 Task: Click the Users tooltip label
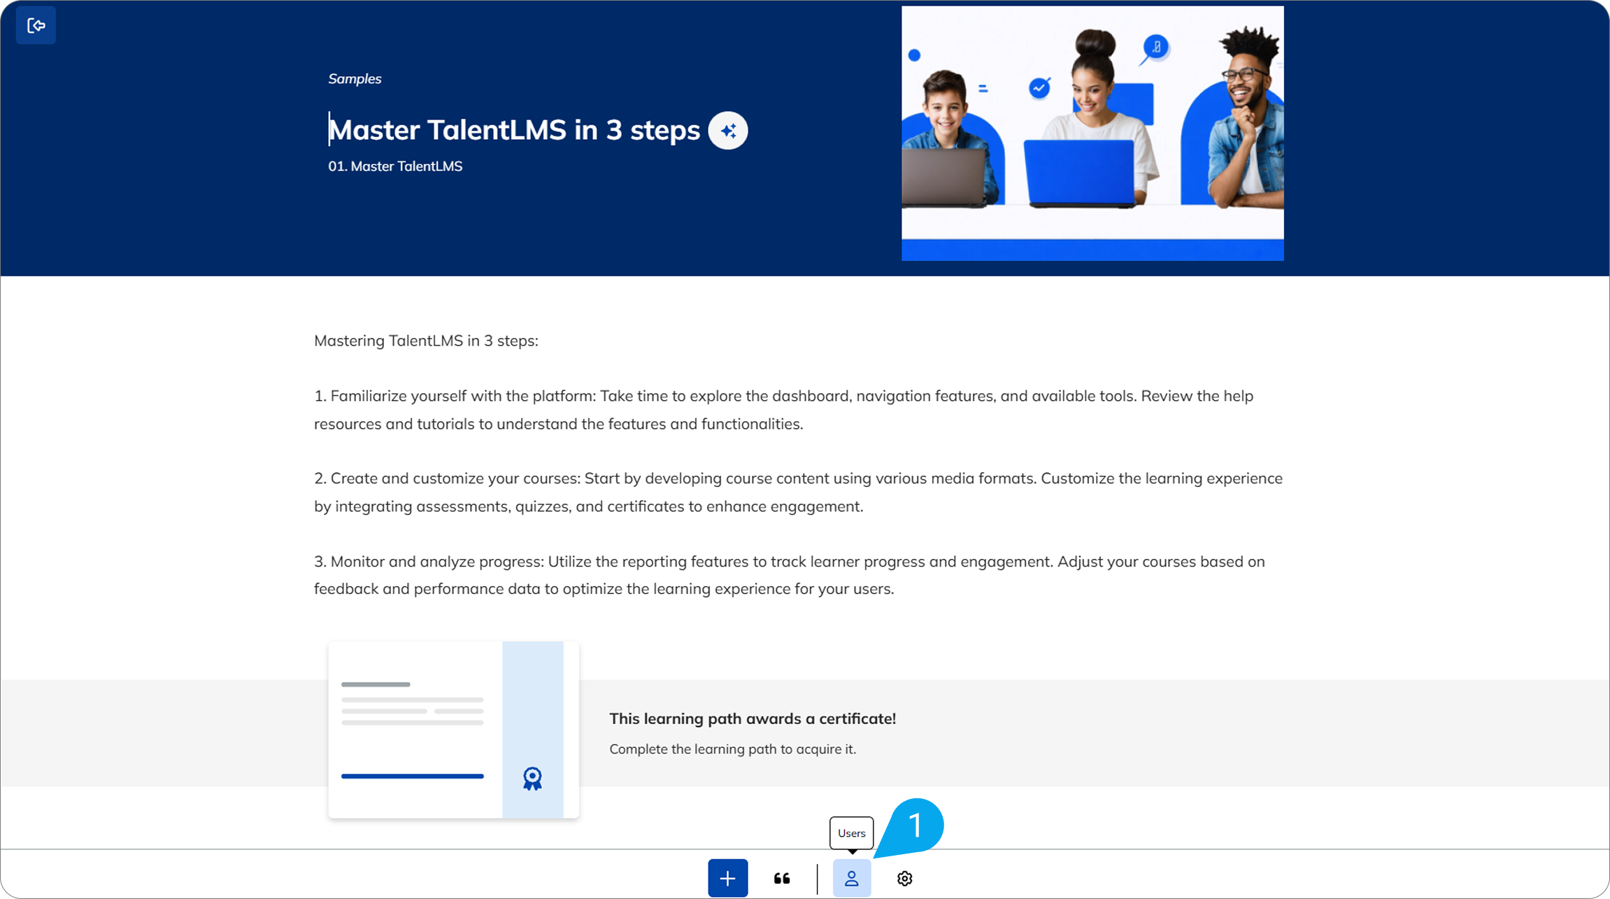click(x=851, y=833)
